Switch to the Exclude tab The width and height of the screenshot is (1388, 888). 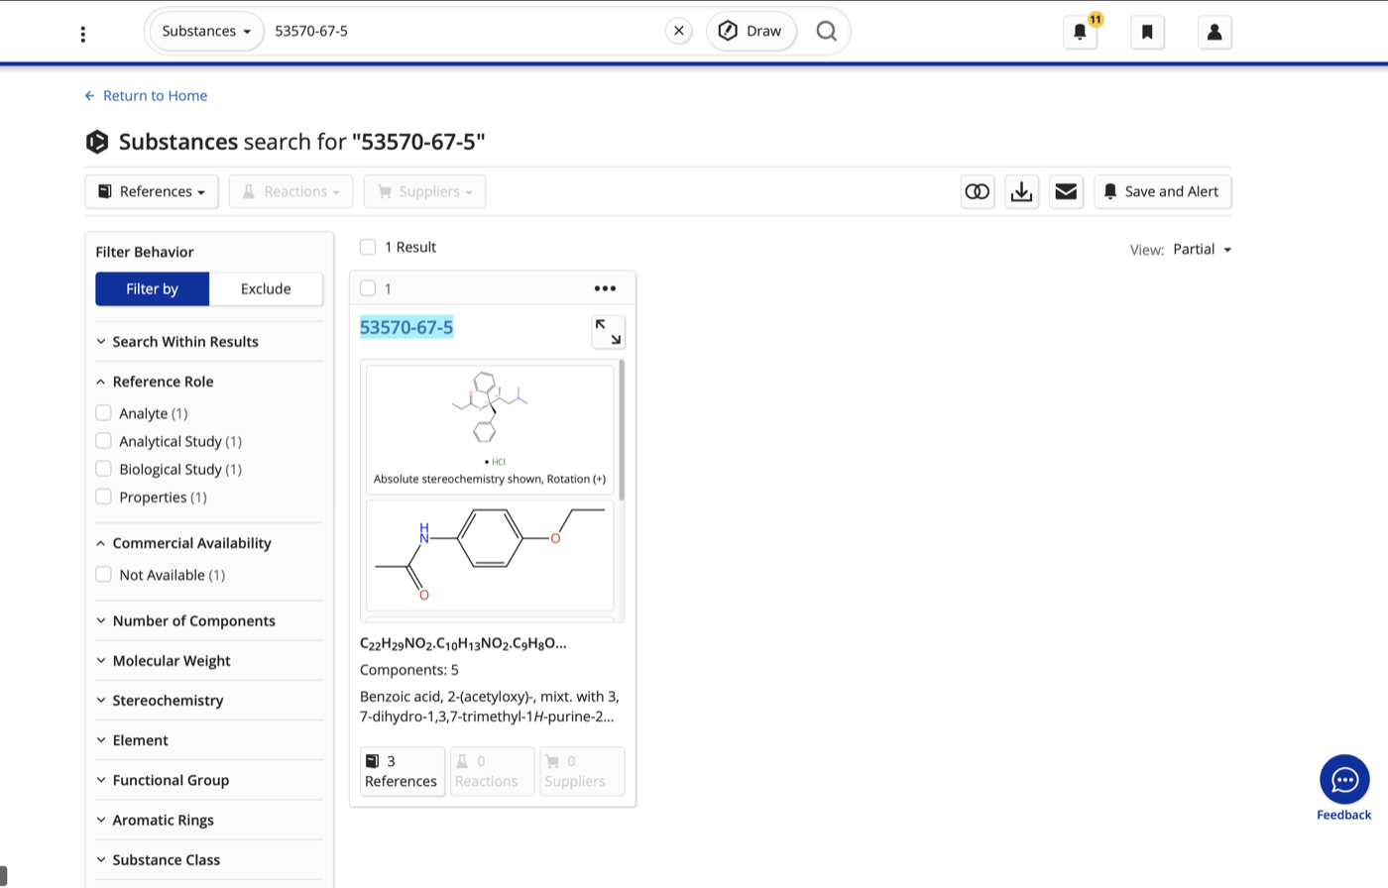266,288
